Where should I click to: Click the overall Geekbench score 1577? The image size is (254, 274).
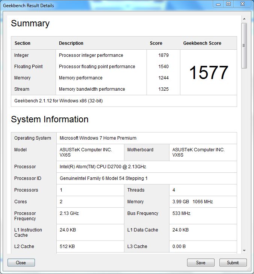point(209,72)
